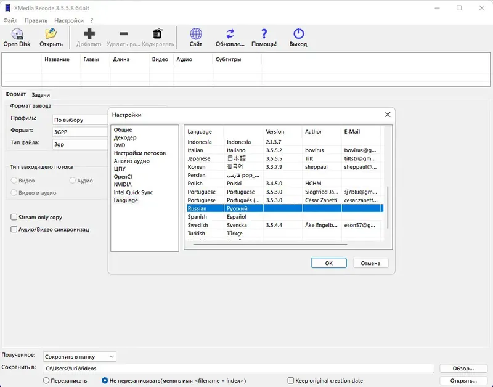Select the Аудио radio button
This screenshot has height=387, width=493.
coord(73,181)
